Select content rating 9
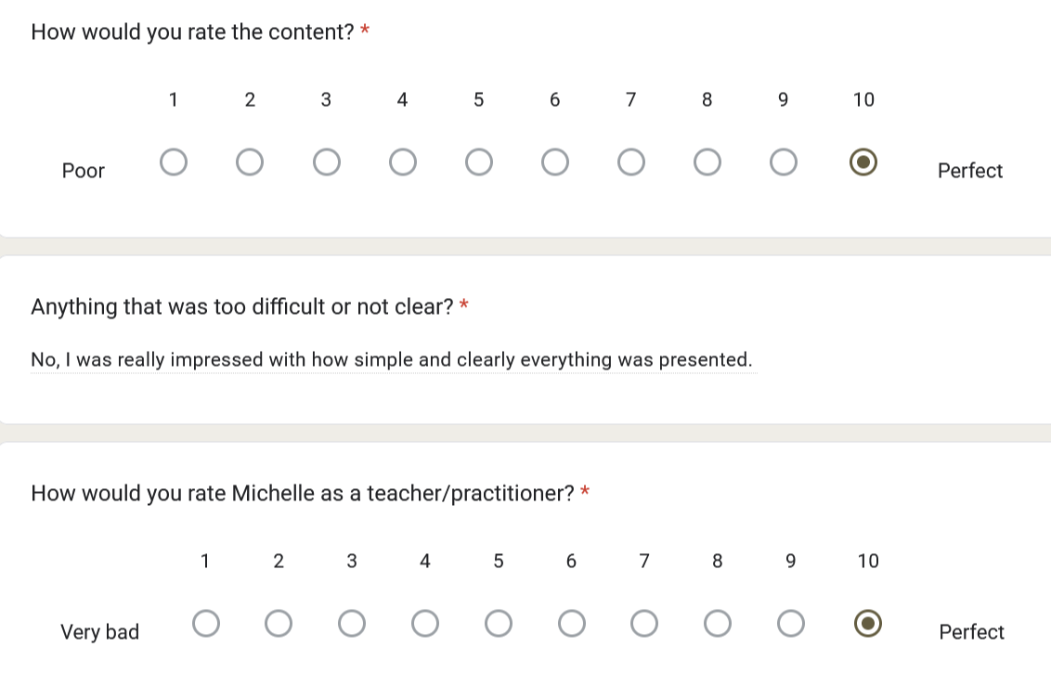Image resolution: width=1051 pixels, height=673 pixels. point(784,162)
